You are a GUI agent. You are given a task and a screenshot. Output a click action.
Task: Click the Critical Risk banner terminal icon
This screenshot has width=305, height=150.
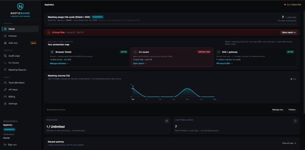point(49,33)
